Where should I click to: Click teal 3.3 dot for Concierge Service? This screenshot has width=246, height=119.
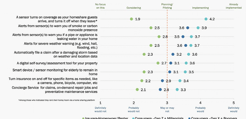pyautogui.click(x=177, y=90)
